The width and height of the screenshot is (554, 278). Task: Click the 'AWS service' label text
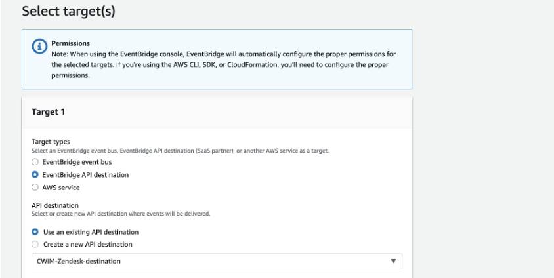click(x=60, y=188)
